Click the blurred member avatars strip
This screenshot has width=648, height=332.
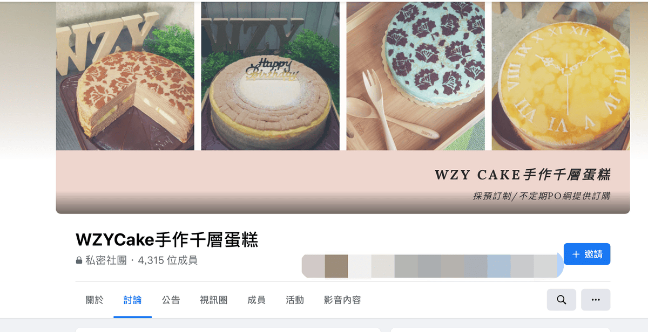[432, 266]
